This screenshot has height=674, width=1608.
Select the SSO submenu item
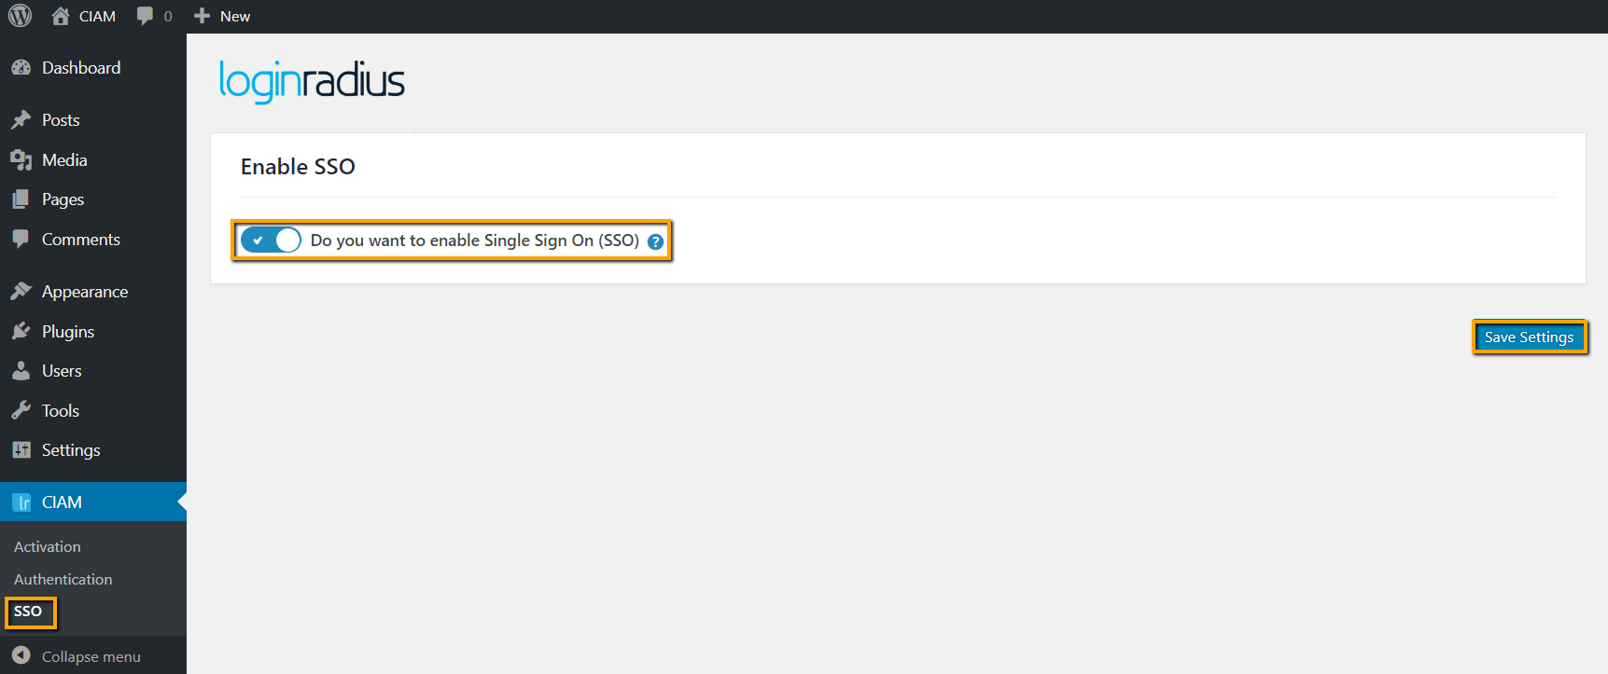pos(28,612)
